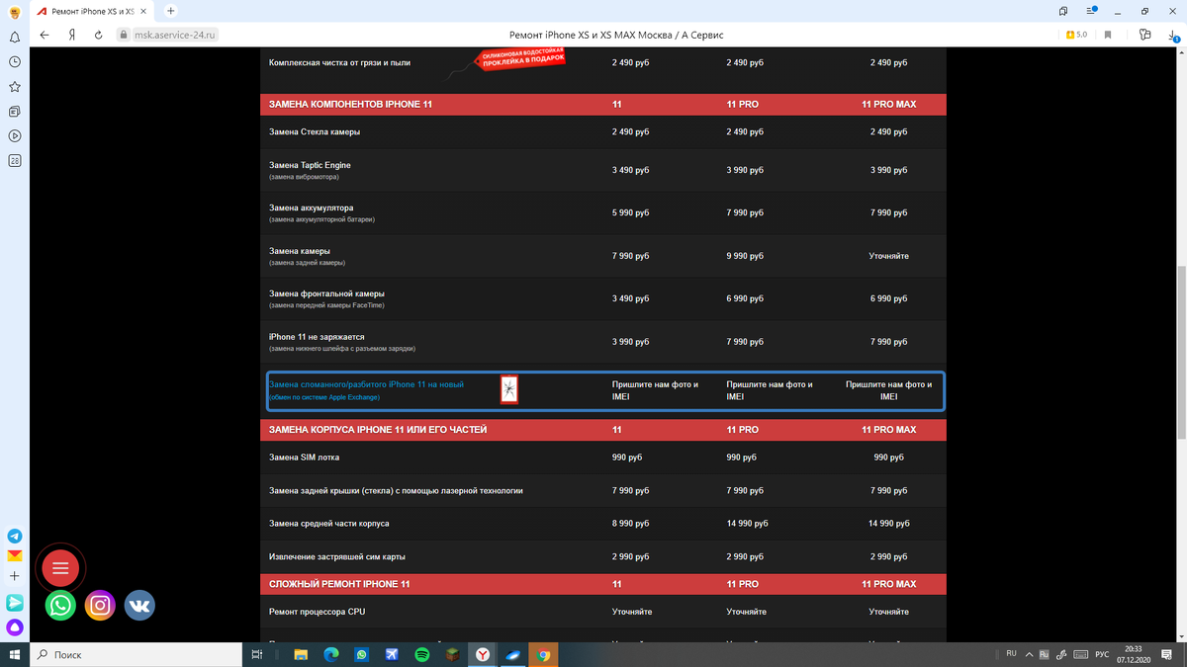Click 'Уточняйте' in the 'Замена камеры' row
This screenshot has height=667, width=1187.
pos(888,256)
